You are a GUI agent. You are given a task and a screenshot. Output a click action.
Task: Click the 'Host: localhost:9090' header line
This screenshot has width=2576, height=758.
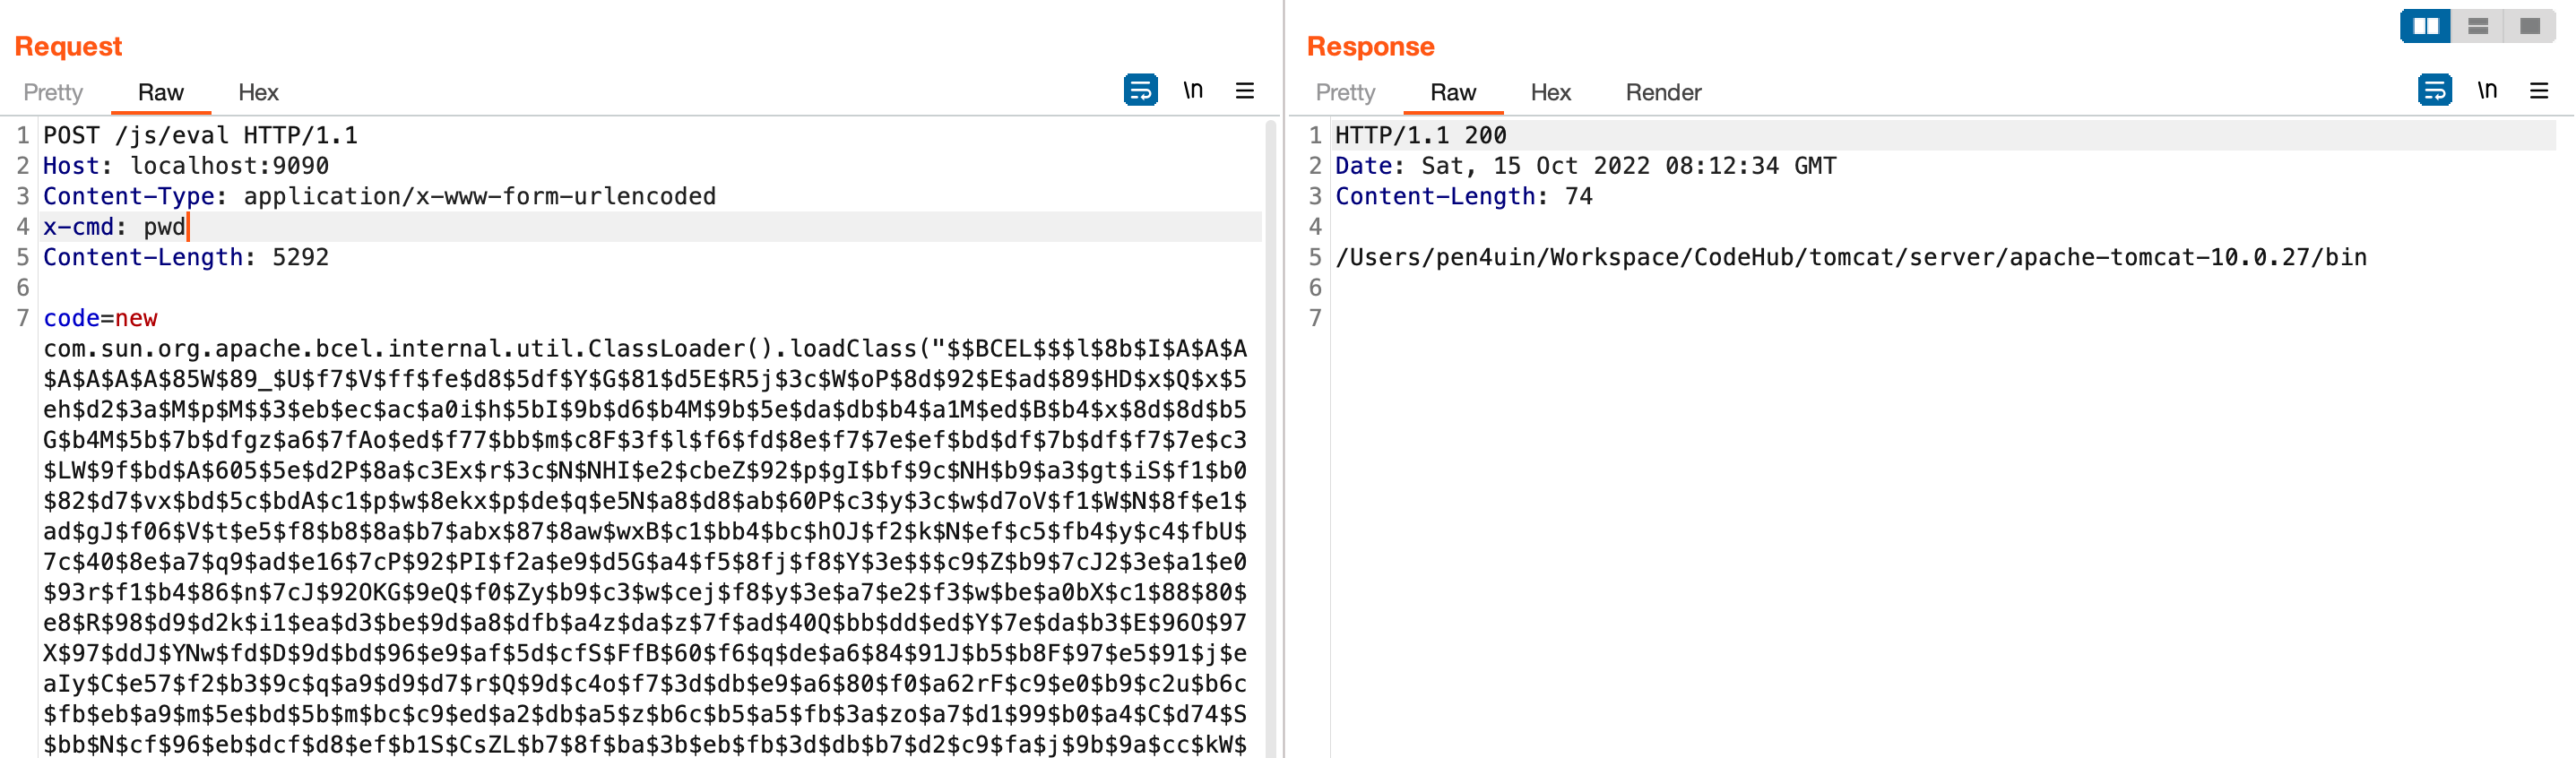(x=186, y=166)
